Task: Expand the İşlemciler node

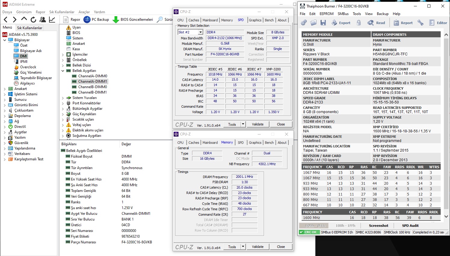Action: click(63, 54)
